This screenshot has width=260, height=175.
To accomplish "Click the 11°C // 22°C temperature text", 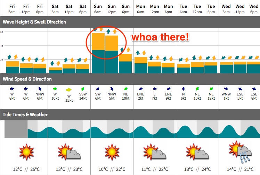I will [x=155, y=169].
